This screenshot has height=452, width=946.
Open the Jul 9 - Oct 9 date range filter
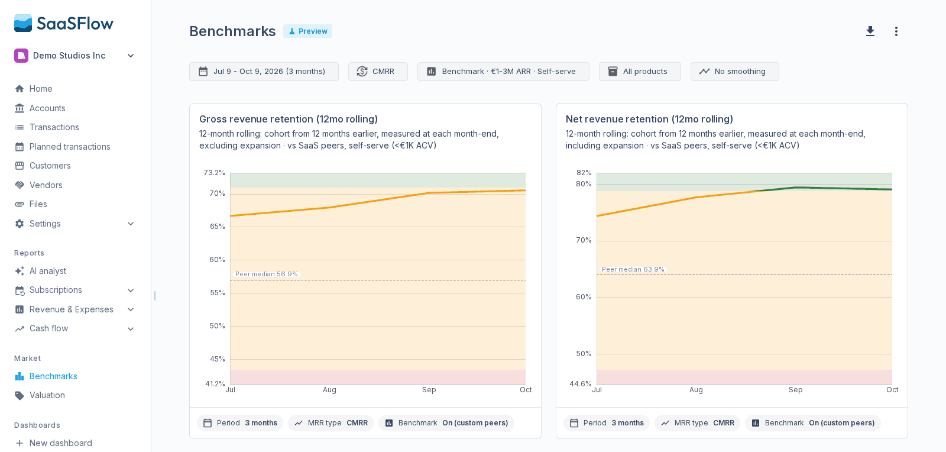(x=264, y=72)
